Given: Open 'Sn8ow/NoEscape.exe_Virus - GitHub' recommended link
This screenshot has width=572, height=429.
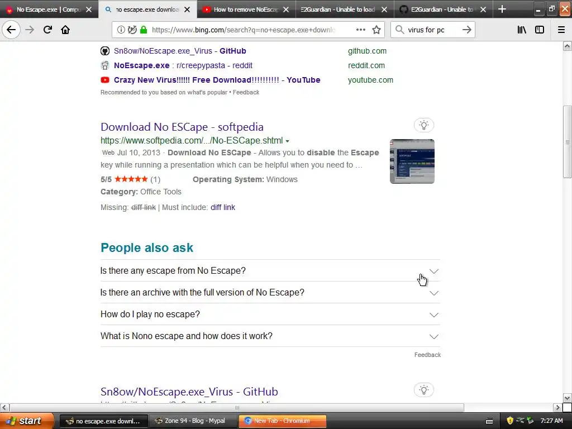Looking at the screenshot, I should pyautogui.click(x=180, y=51).
